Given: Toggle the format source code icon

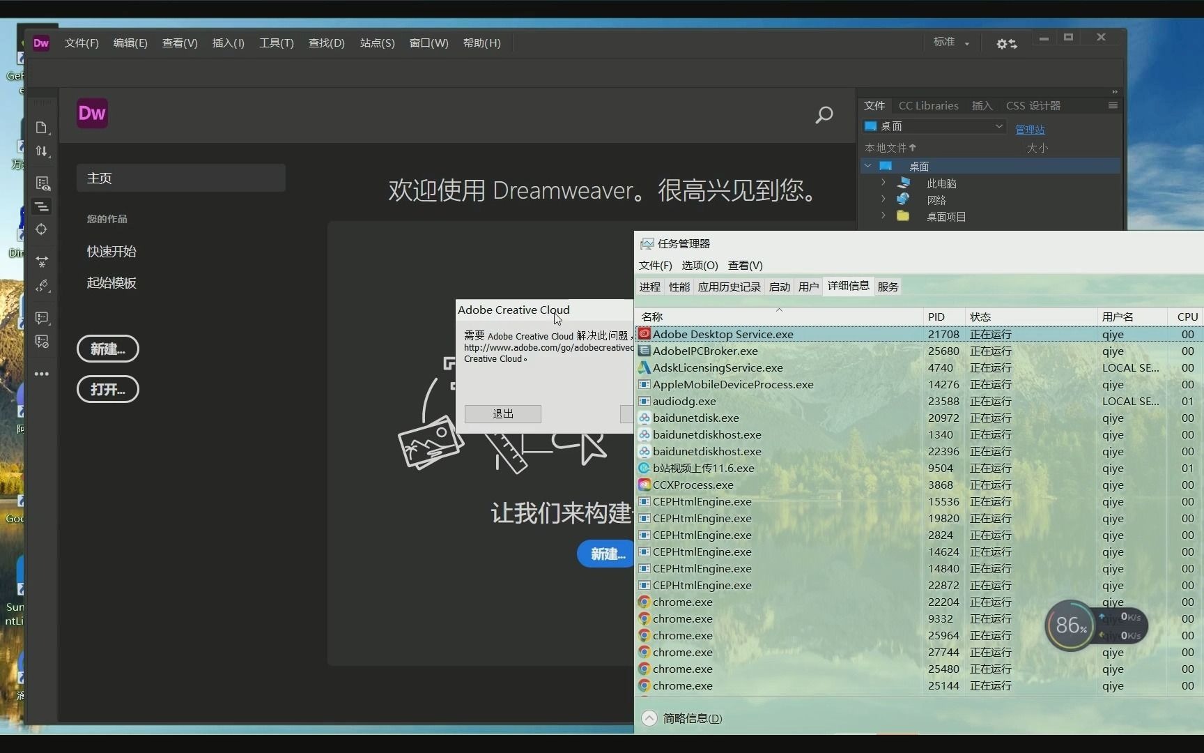Looking at the screenshot, I should pos(42,206).
